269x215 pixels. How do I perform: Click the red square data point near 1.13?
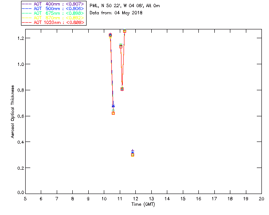(121, 47)
